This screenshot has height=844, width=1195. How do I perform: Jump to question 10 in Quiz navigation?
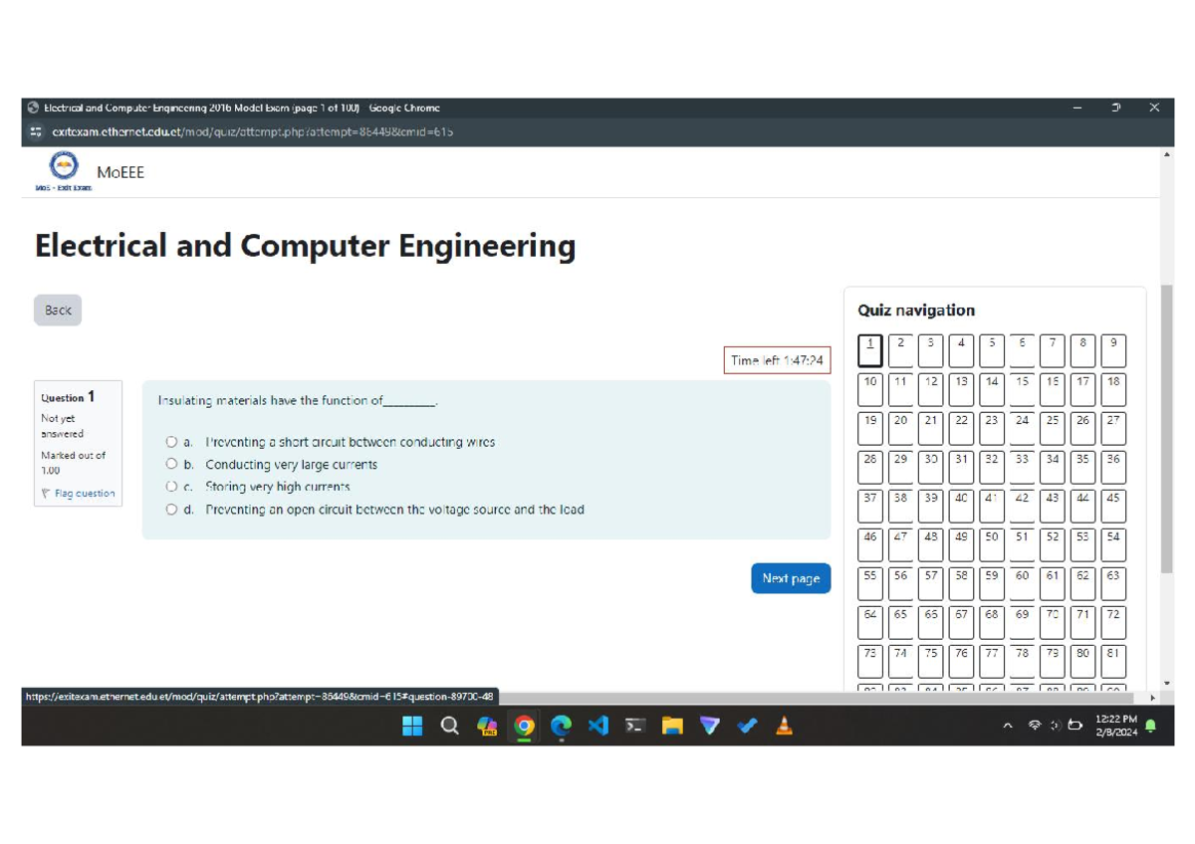(x=868, y=389)
